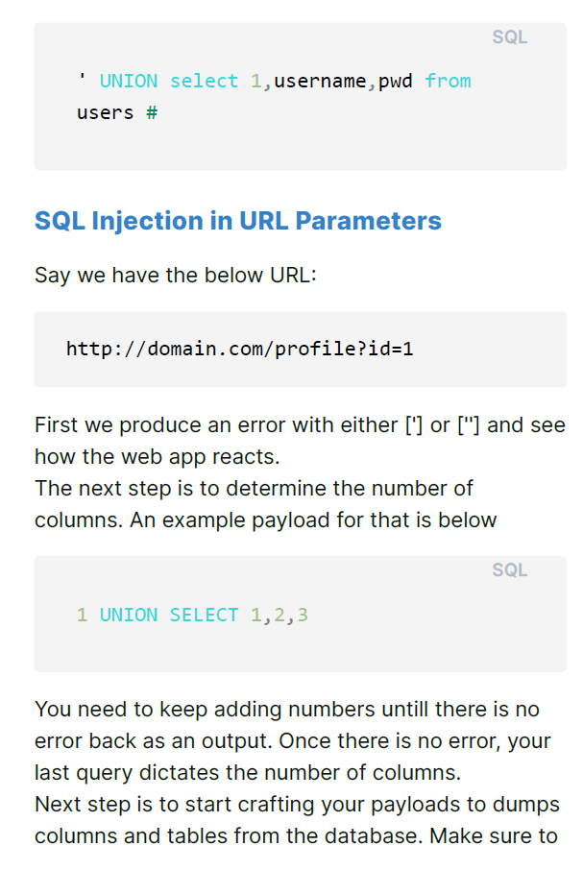
Task: Click the number 3 ending the SELECT payload
Action: (303, 615)
